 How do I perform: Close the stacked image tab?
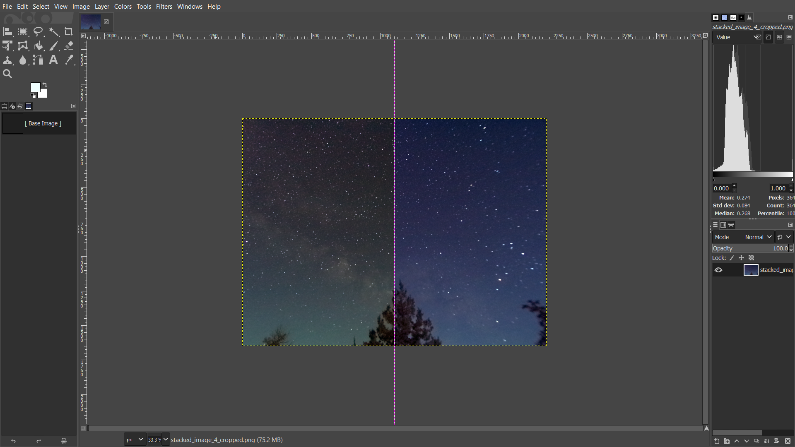(x=106, y=22)
